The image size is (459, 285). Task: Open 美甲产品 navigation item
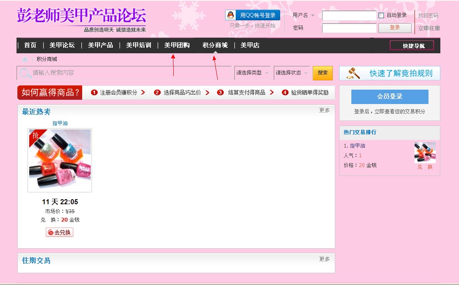[x=100, y=45]
